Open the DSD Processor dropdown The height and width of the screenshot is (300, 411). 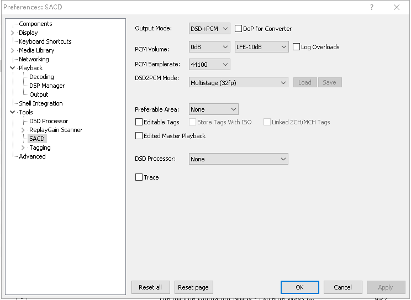(x=238, y=159)
